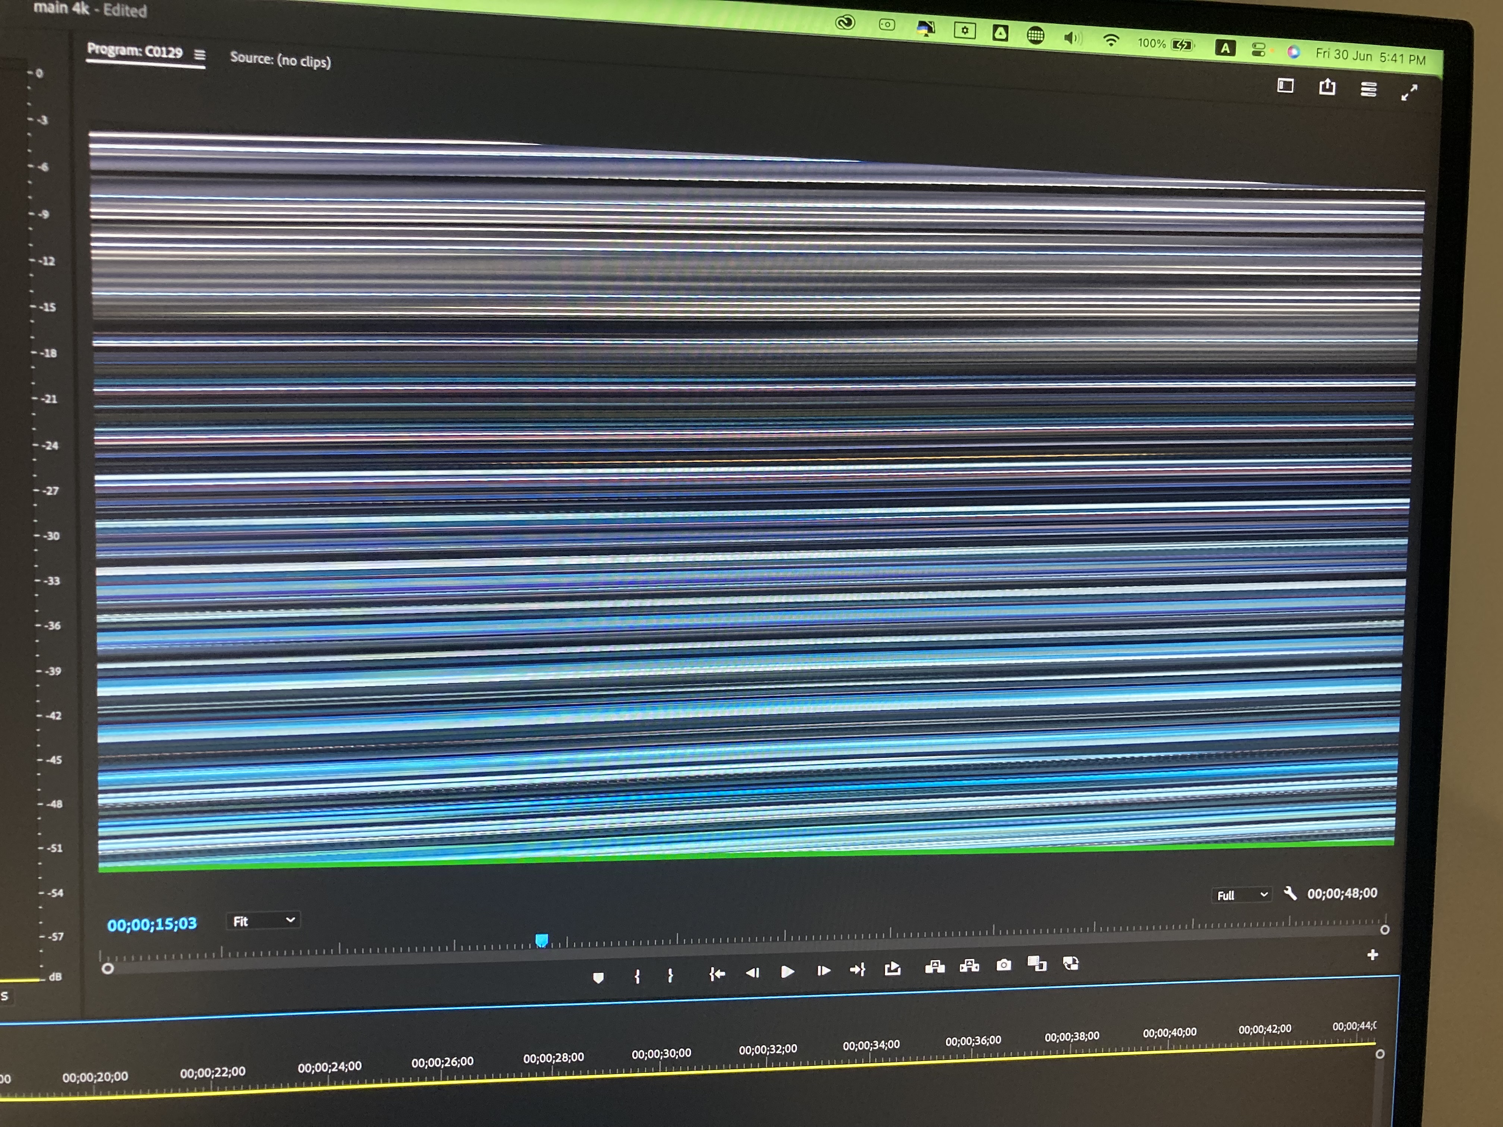
Task: Click the blue playhead marker in Program Monitor
Action: click(542, 940)
